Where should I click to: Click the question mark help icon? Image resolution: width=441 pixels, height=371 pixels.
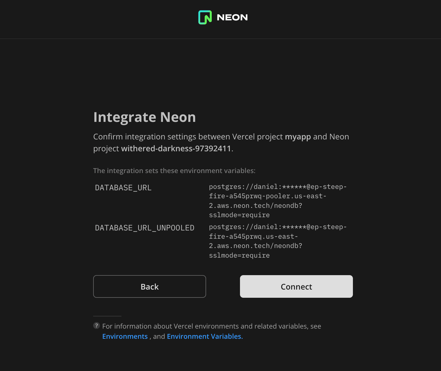click(96, 326)
